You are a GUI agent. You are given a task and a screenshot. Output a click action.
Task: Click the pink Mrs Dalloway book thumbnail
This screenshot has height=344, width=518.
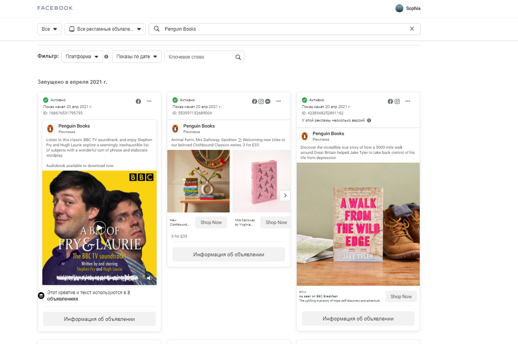point(261,181)
